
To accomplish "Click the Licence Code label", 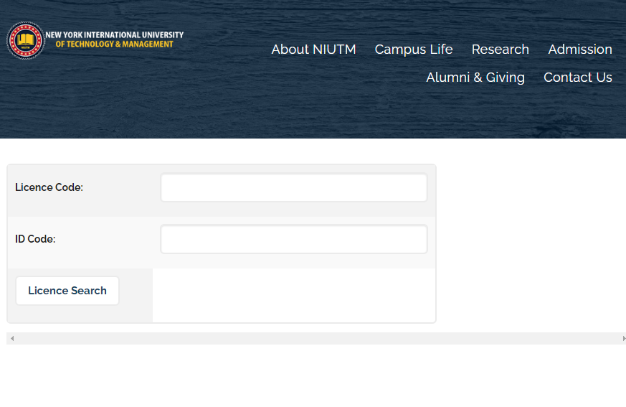I will (49, 187).
